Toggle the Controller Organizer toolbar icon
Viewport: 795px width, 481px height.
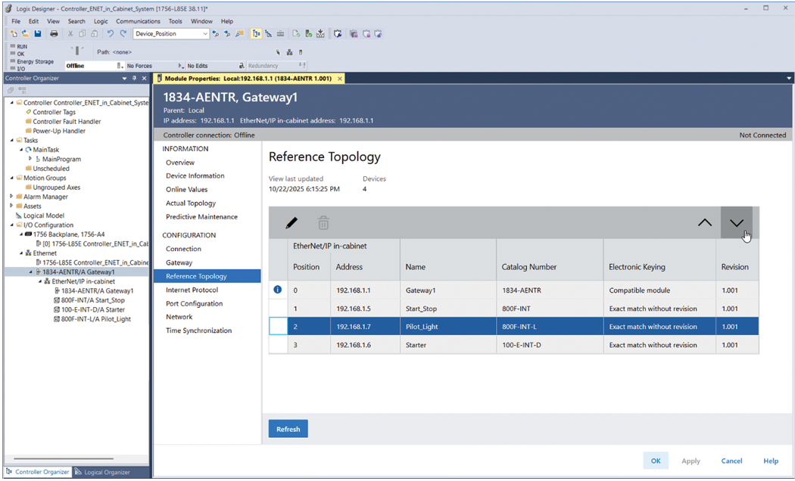click(257, 34)
